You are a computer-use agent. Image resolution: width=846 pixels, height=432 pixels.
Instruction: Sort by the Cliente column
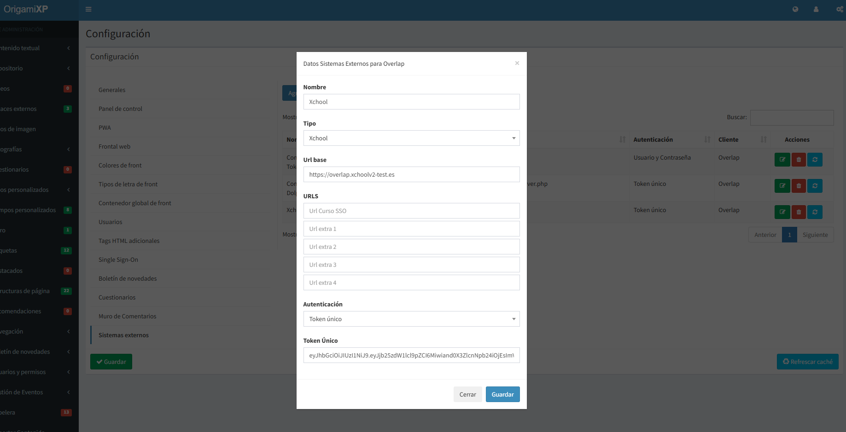[x=742, y=139]
